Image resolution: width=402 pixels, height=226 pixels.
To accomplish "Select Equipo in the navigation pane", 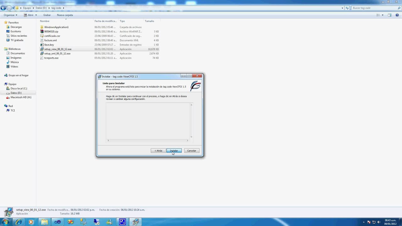I will pyautogui.click(x=12, y=84).
